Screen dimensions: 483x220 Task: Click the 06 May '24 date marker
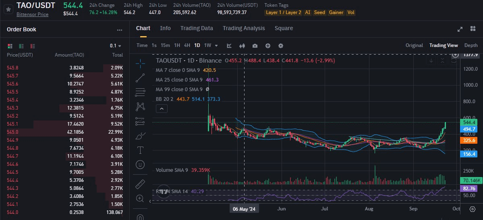tap(244, 209)
